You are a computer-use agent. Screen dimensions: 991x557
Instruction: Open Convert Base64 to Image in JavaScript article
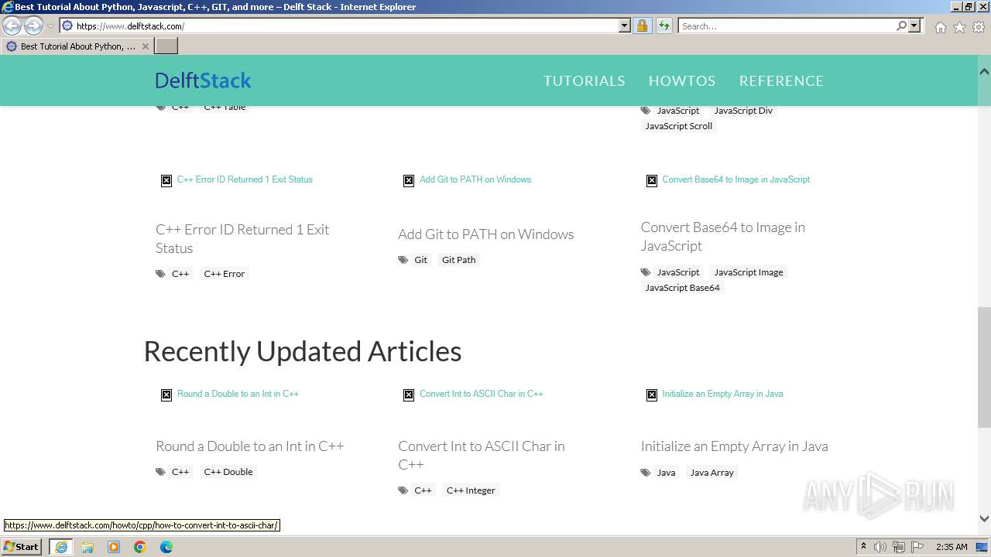pyautogui.click(x=722, y=236)
